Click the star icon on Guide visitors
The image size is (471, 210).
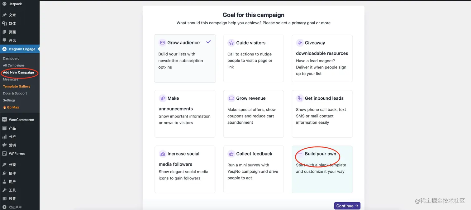tap(231, 43)
